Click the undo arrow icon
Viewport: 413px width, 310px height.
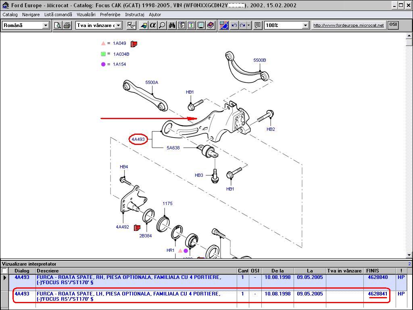click(234, 25)
